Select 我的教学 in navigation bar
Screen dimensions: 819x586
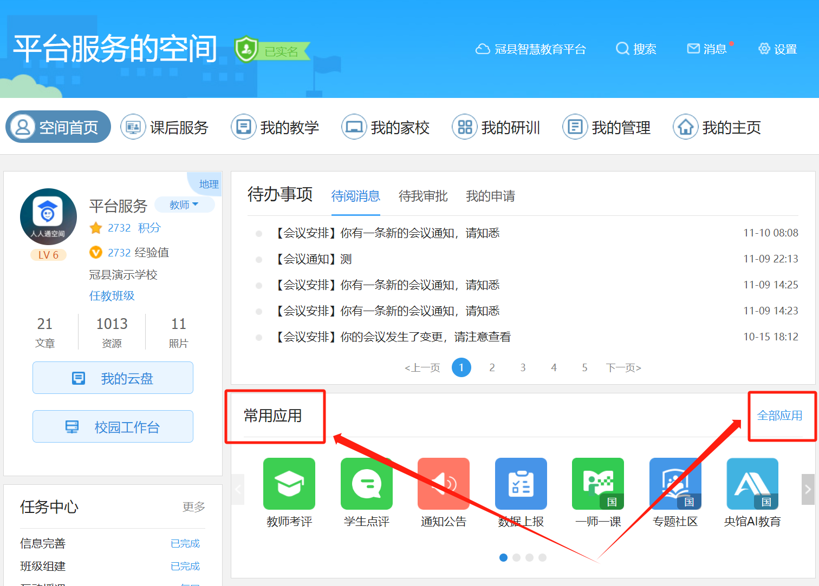click(x=275, y=127)
